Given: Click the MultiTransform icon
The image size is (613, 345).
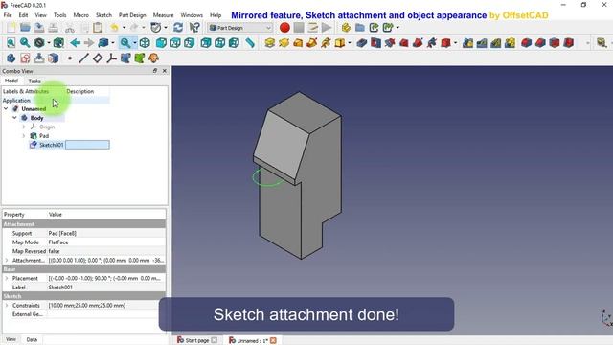Looking at the screenshot, I should (511, 42).
